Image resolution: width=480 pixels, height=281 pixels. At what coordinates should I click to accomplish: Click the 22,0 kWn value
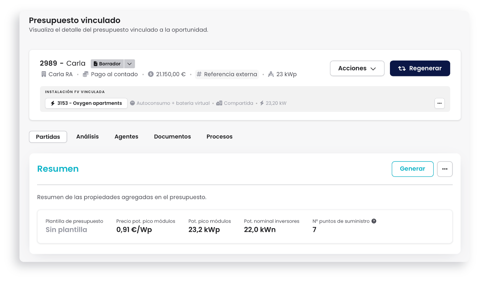(260, 230)
